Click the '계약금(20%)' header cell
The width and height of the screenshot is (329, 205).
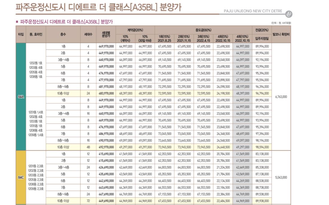point(135,30)
